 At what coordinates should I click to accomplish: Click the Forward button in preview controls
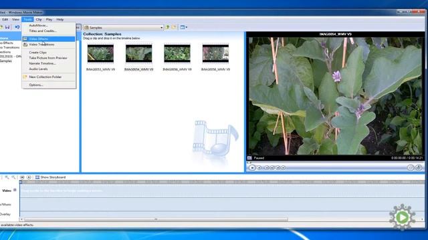tap(284, 168)
